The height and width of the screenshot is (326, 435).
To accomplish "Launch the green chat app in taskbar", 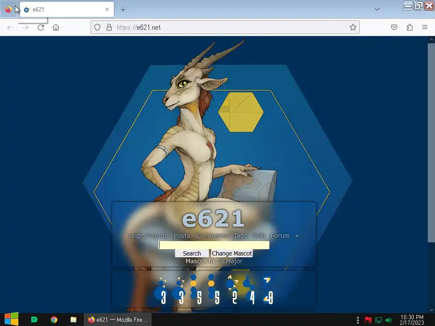I will click(x=34, y=320).
